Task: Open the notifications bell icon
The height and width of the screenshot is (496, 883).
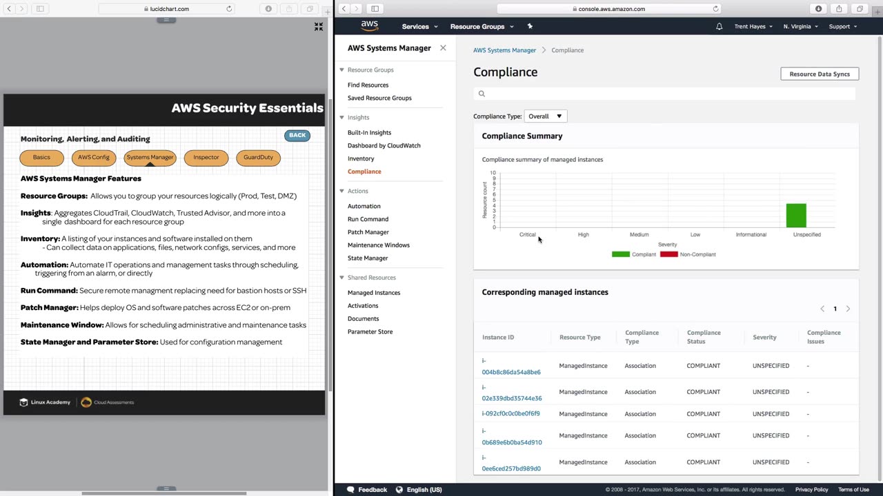Action: pyautogui.click(x=719, y=26)
